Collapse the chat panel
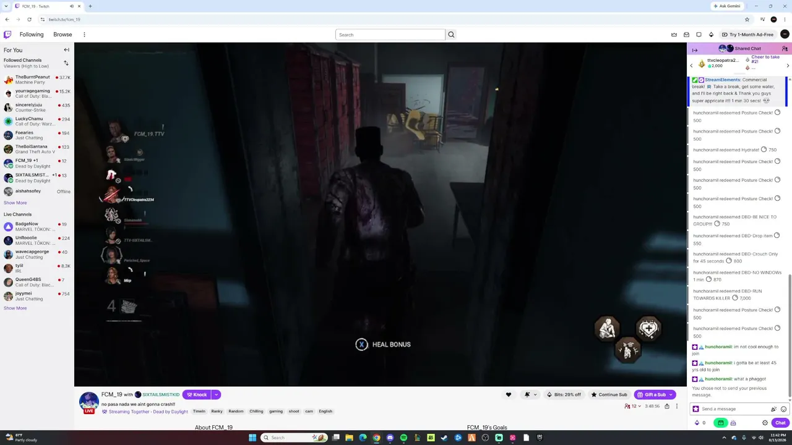This screenshot has height=445, width=792. [x=695, y=49]
